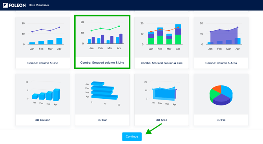Click the "3D Area" label
This screenshot has height=144, width=263.
(161, 120)
